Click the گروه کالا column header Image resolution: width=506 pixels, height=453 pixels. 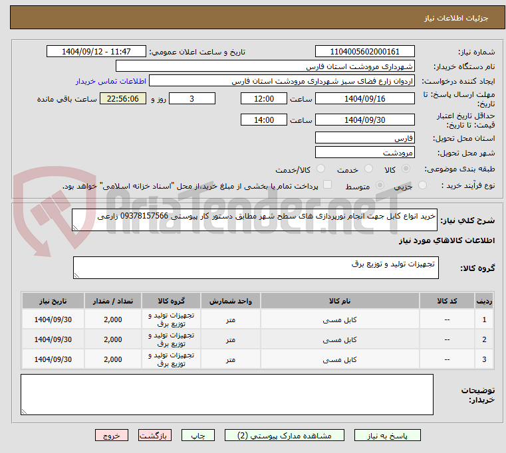click(172, 301)
